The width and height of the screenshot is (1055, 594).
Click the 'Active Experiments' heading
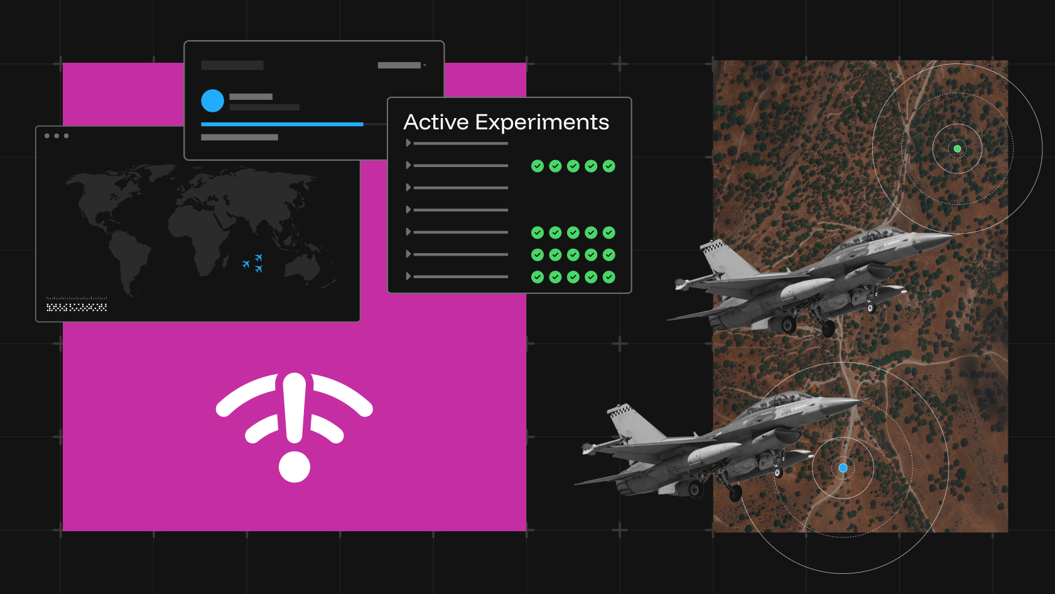[x=506, y=122]
